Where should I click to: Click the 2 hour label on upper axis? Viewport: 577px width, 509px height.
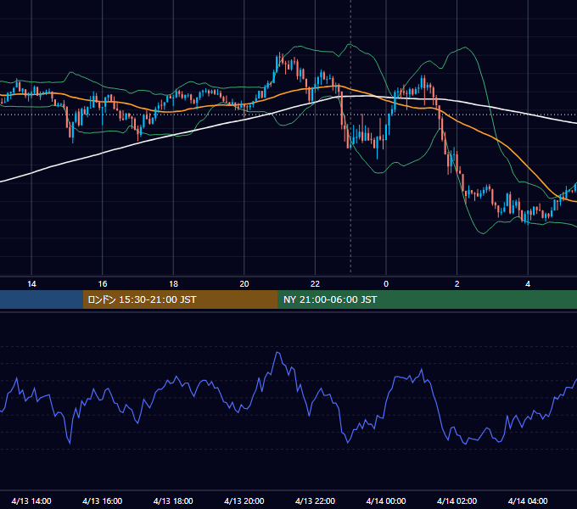pos(457,284)
